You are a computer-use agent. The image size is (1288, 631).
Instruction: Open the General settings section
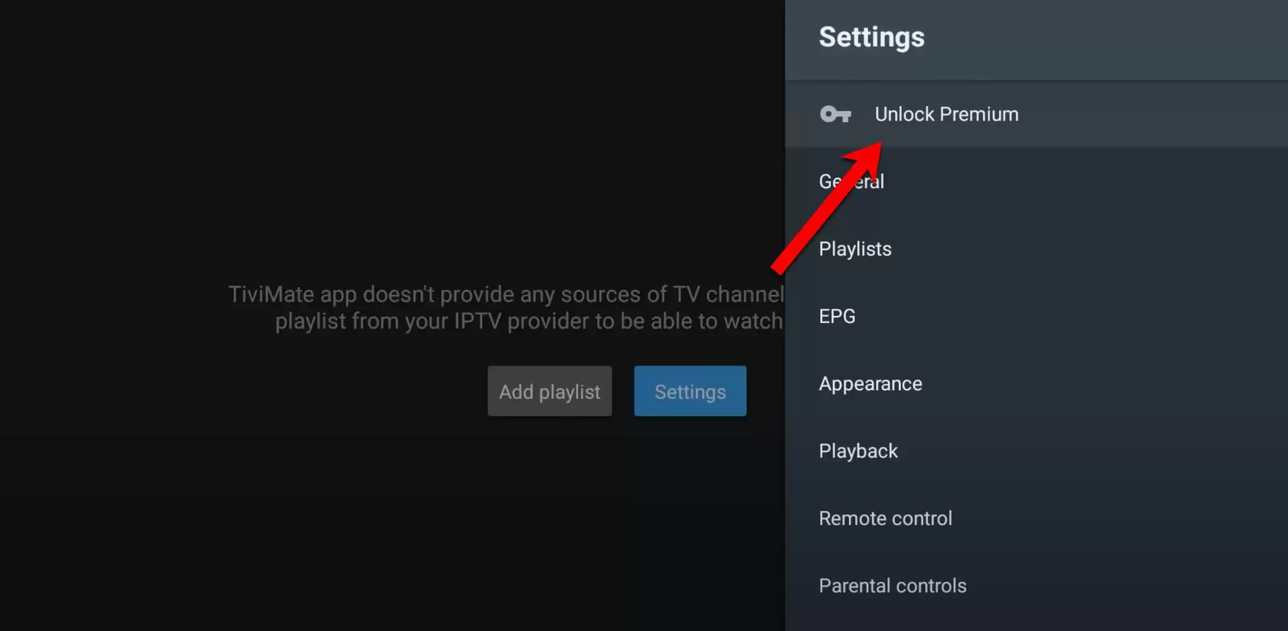pyautogui.click(x=851, y=182)
